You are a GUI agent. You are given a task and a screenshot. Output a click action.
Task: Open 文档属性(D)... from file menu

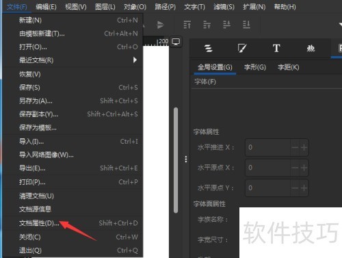73,223
